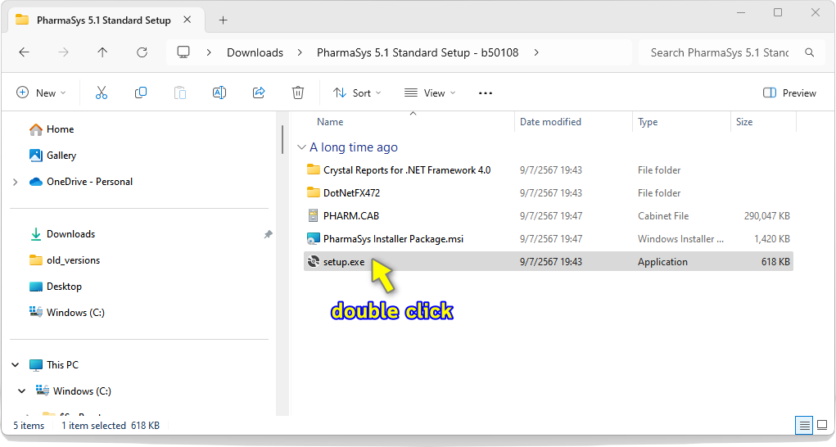Click the Cut scissors icon

click(102, 93)
